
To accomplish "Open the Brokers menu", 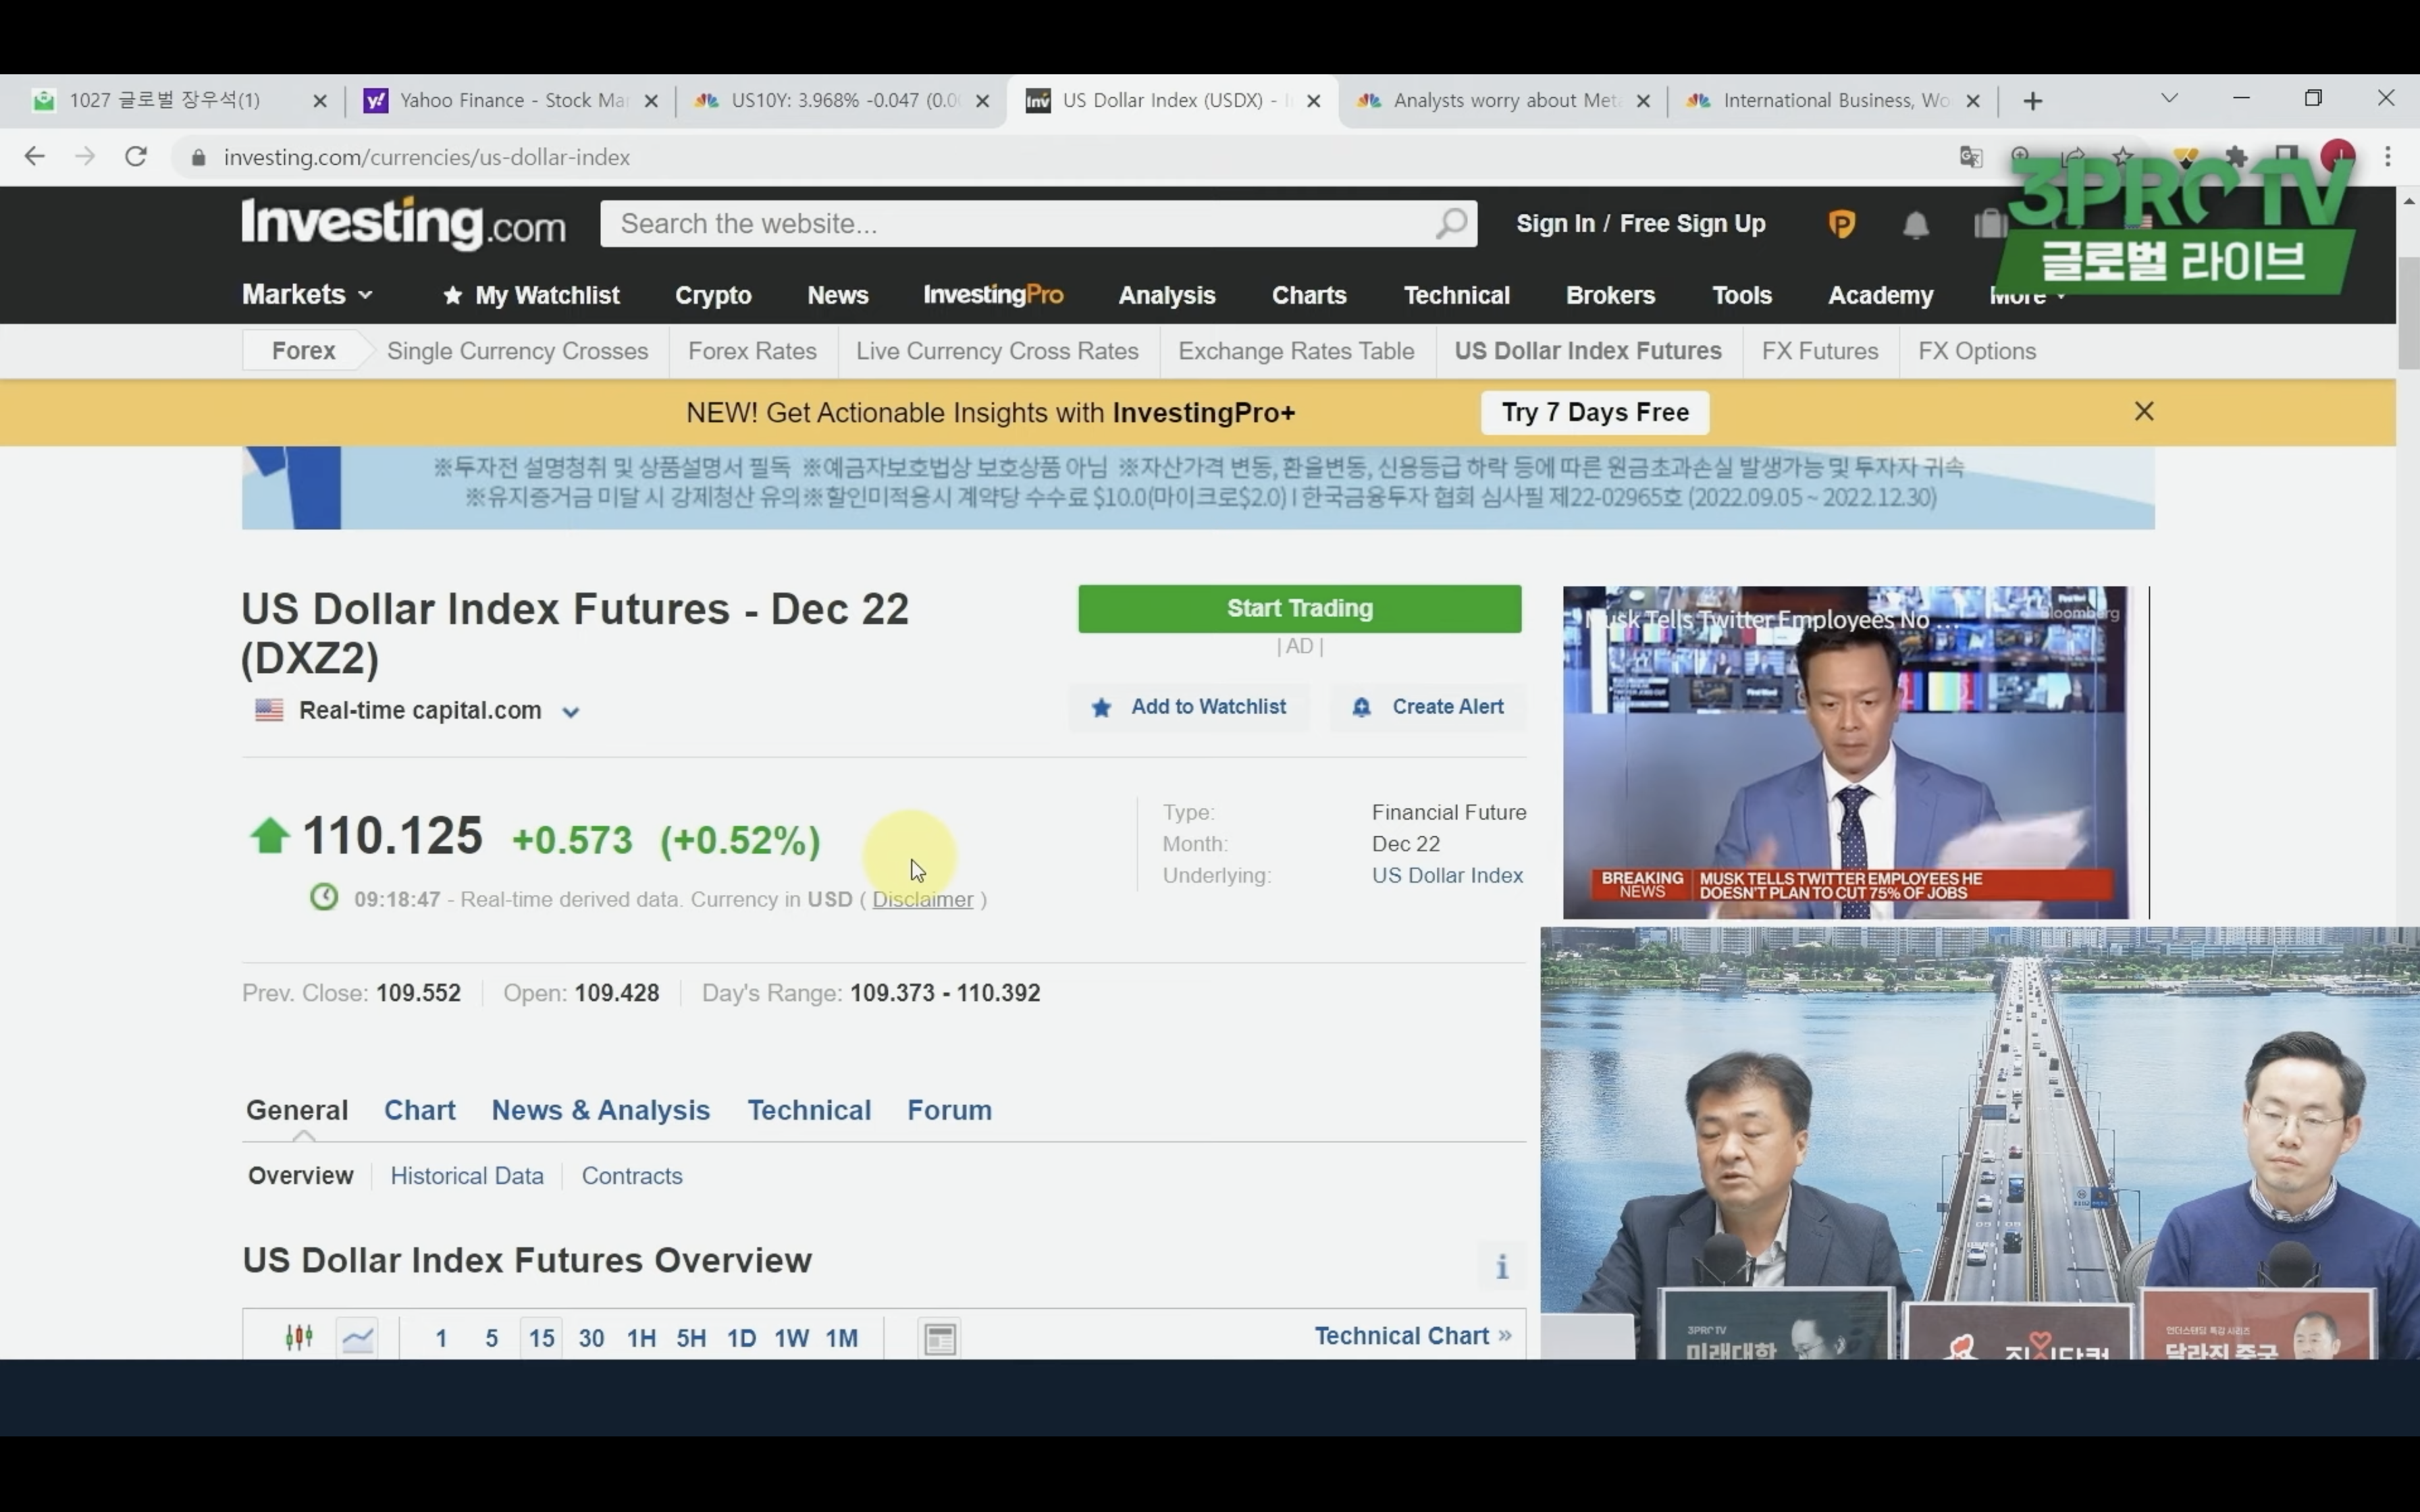I will coord(1610,295).
